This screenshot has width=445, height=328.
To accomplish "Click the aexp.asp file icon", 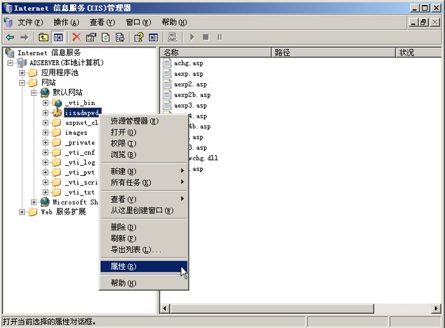I will click(x=167, y=74).
